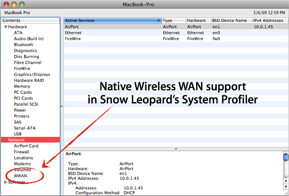Image resolution: width=289 pixels, height=196 pixels.
Task: Select the Network category row
Action: 30,140
